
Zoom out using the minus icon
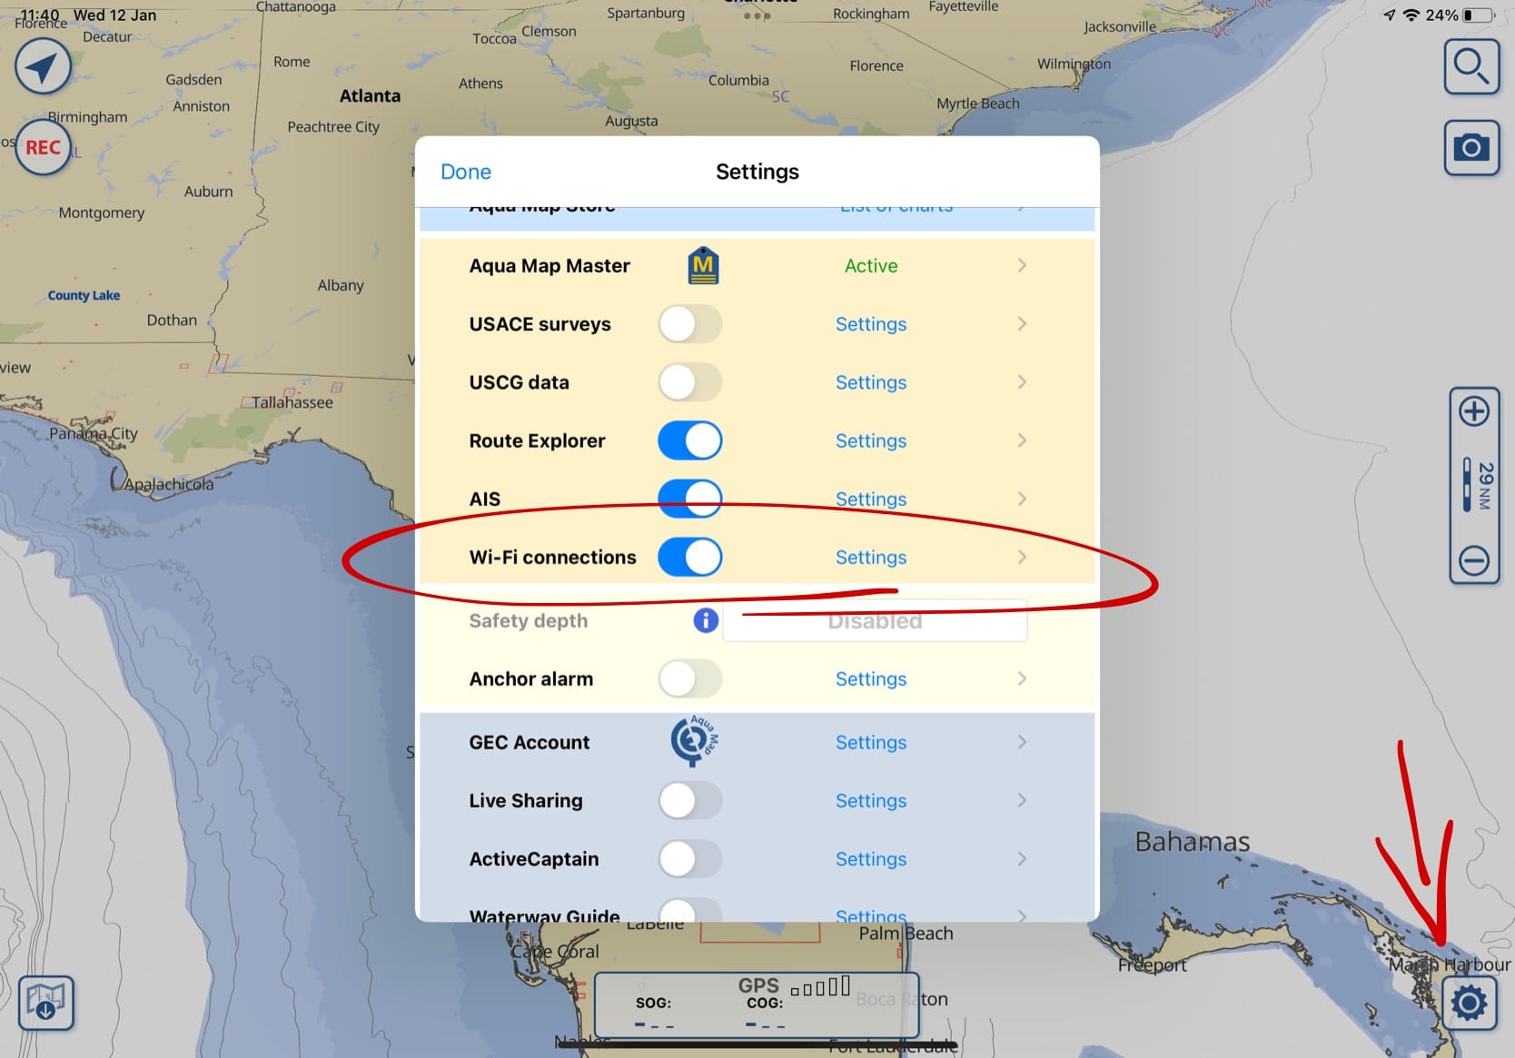pos(1473,560)
